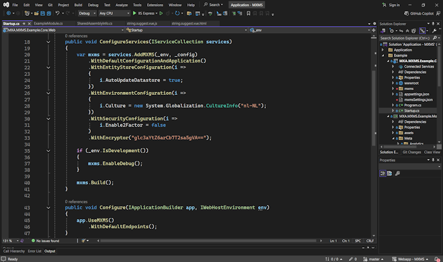Collapse the IsDevelopment if-block outline
This screenshot has height=262, width=443.
48,150
